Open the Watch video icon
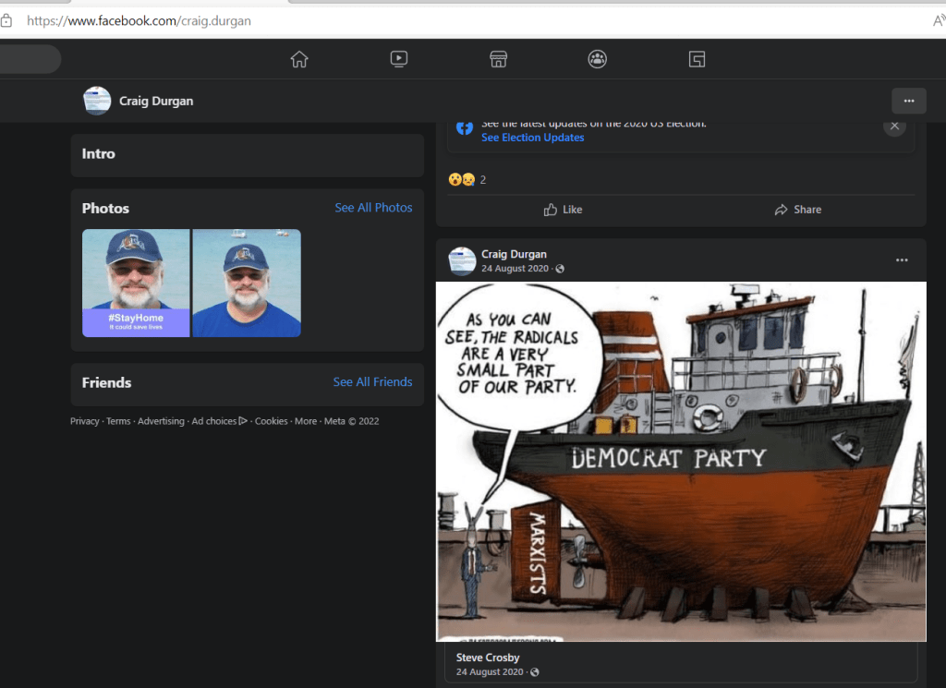Viewport: 946px width, 688px height. [x=398, y=59]
